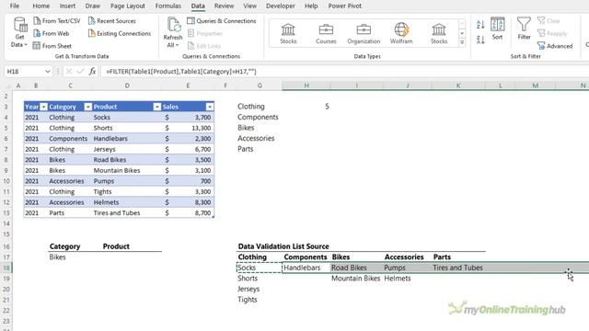Open the Power Pivot tab
The width and height of the screenshot is (589, 331).
click(345, 6)
